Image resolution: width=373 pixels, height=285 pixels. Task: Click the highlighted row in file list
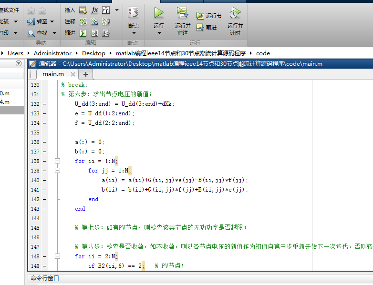[12, 110]
